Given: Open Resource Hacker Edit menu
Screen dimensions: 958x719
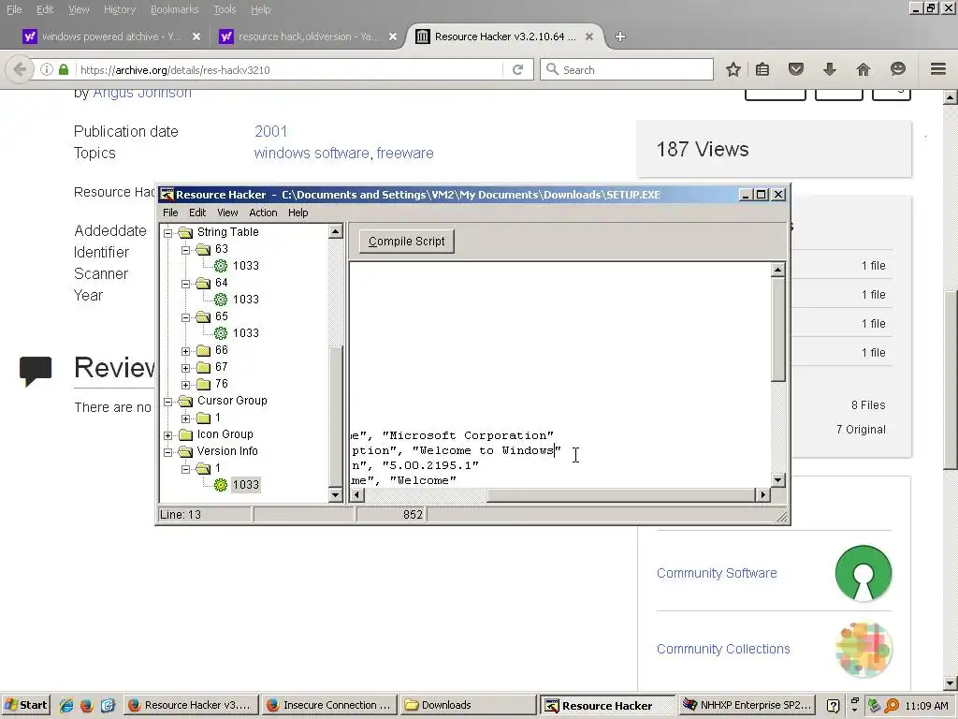Looking at the screenshot, I should (197, 213).
